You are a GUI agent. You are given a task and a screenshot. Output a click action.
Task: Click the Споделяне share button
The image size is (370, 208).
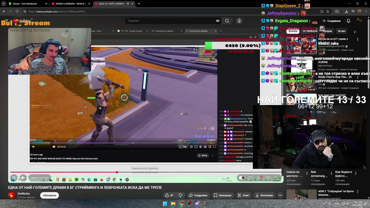[198, 195]
